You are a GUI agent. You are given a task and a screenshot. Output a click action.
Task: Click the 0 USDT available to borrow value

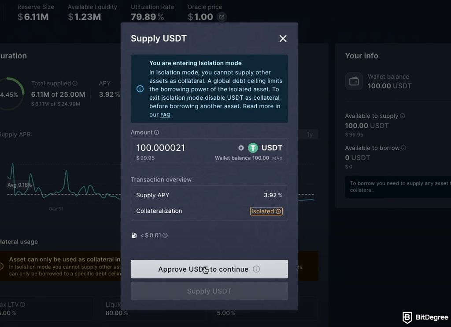click(358, 158)
